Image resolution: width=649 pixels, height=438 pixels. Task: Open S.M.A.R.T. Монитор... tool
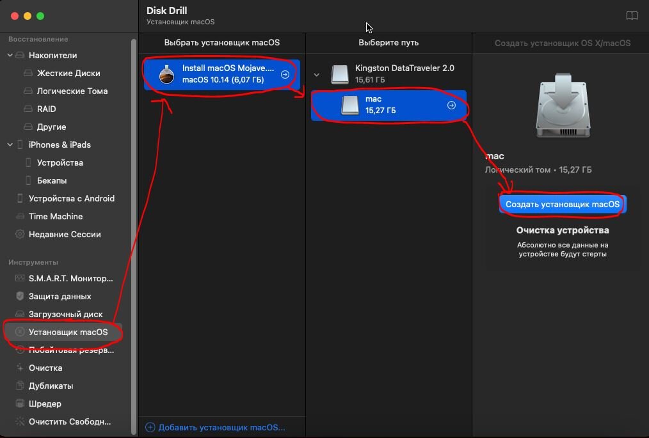pos(71,278)
